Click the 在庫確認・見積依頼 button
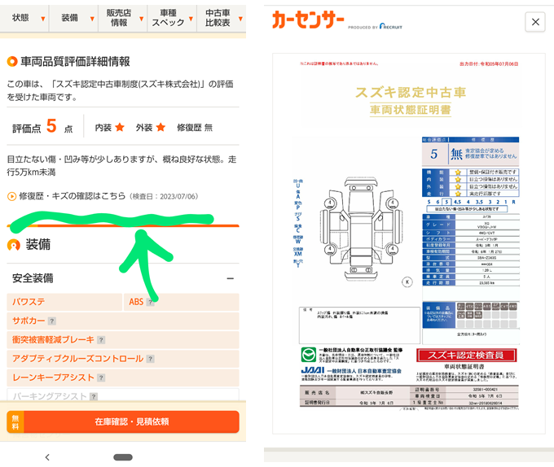The image size is (554, 467). pos(123,422)
